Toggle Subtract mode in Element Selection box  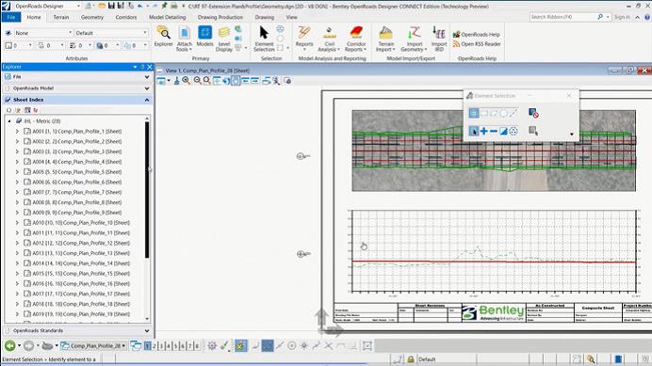click(x=494, y=132)
